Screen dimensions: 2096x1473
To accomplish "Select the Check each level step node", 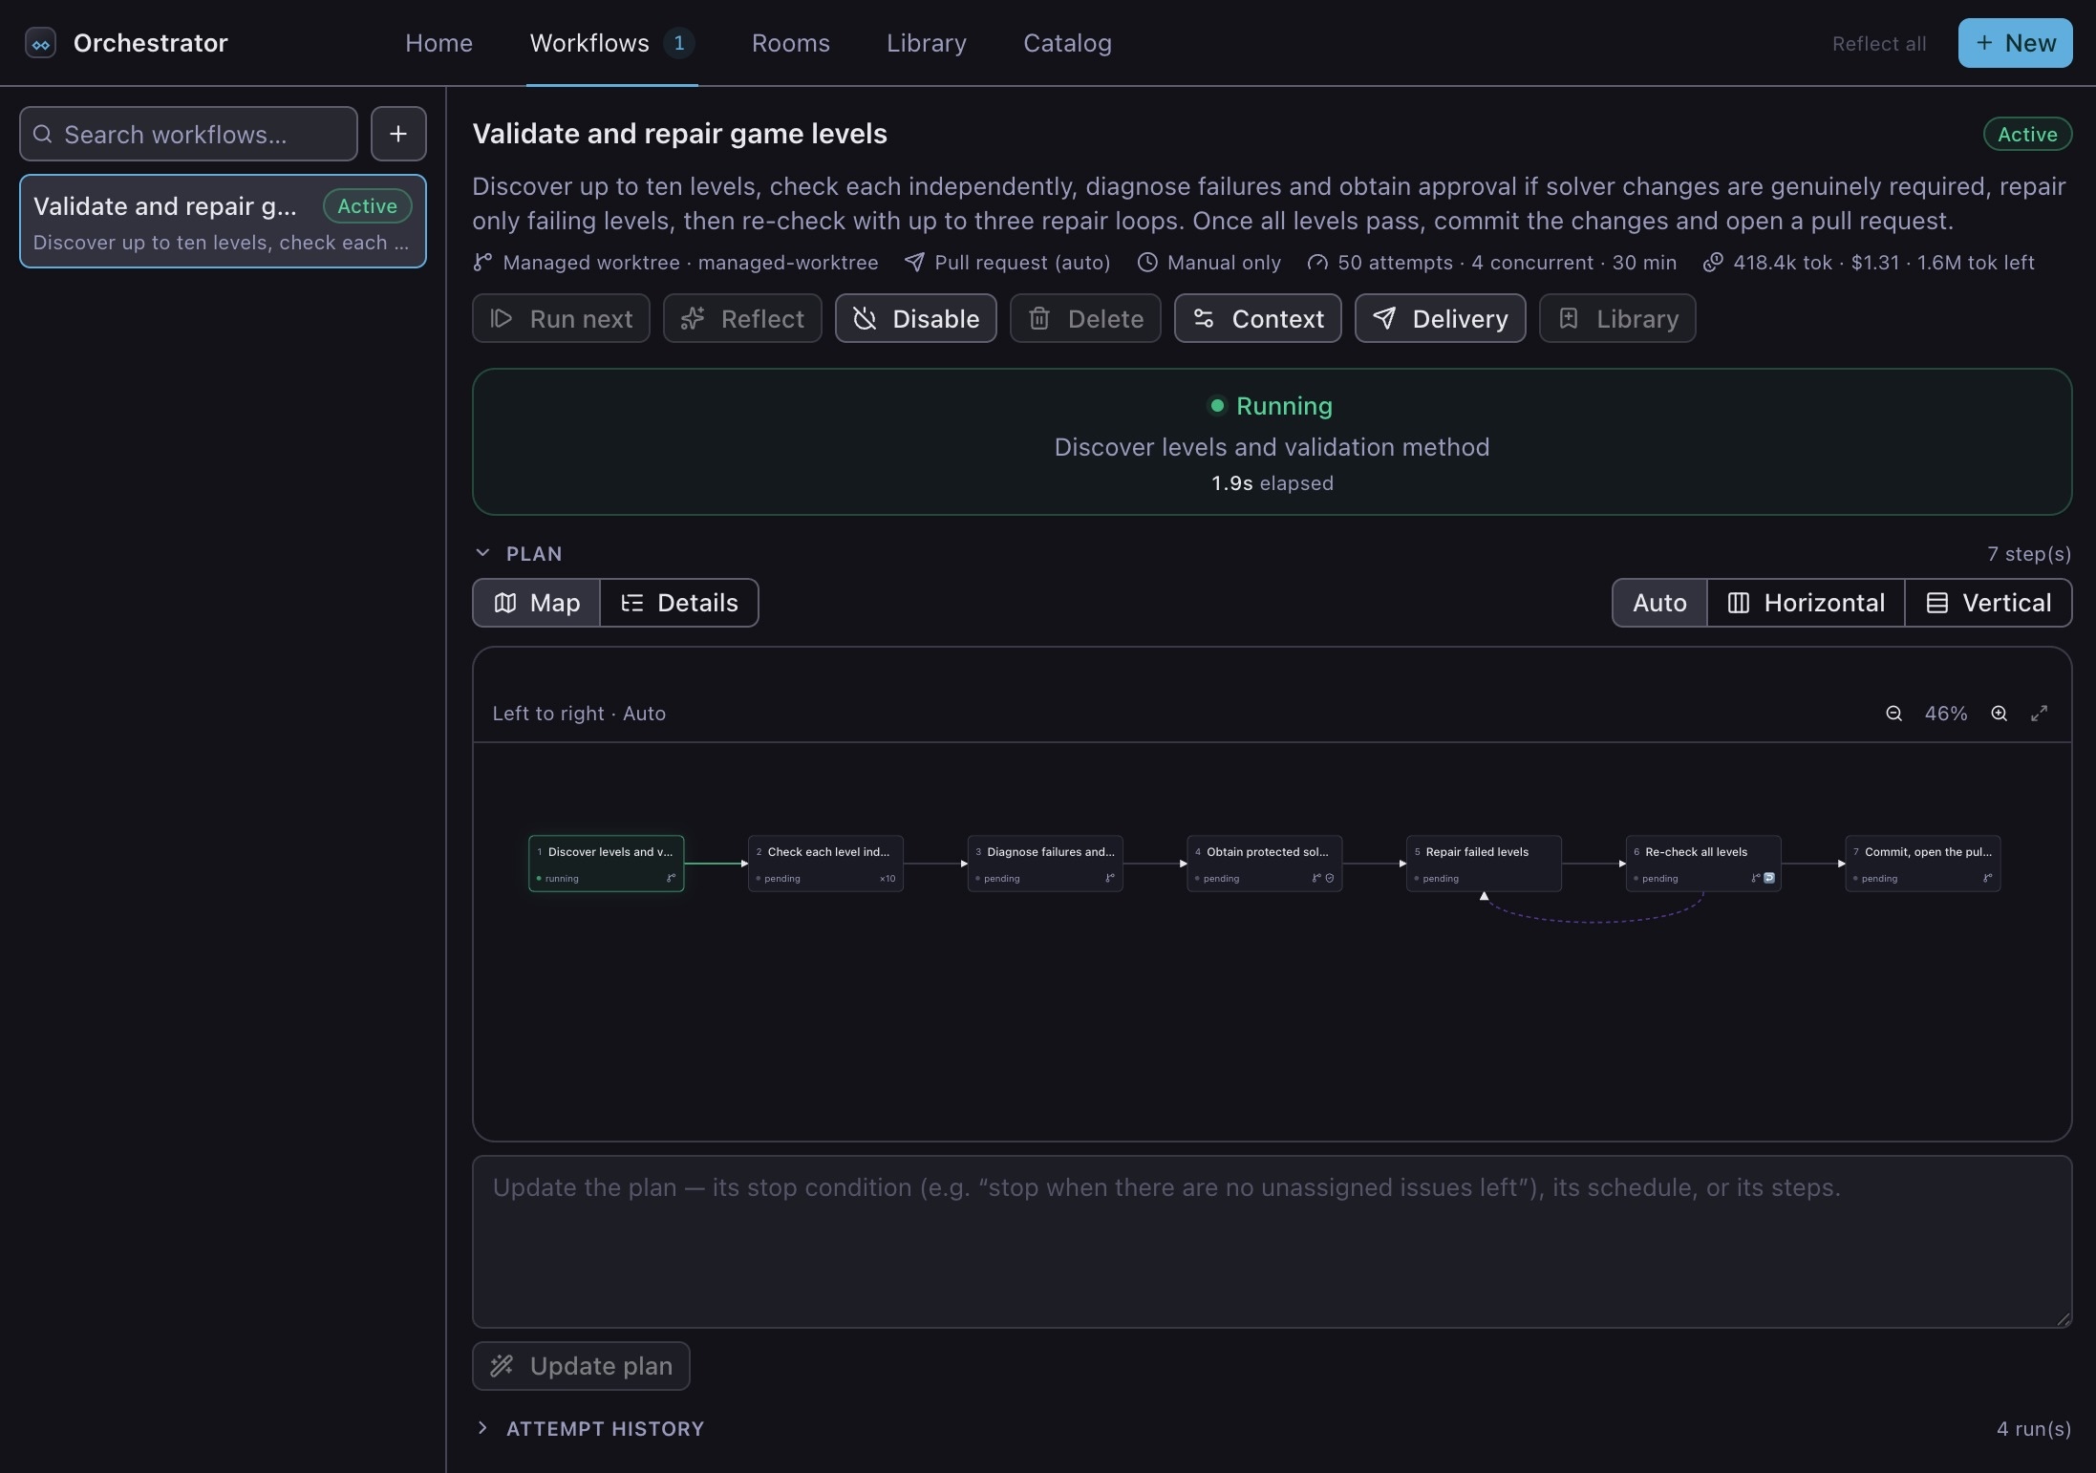I will tap(825, 864).
